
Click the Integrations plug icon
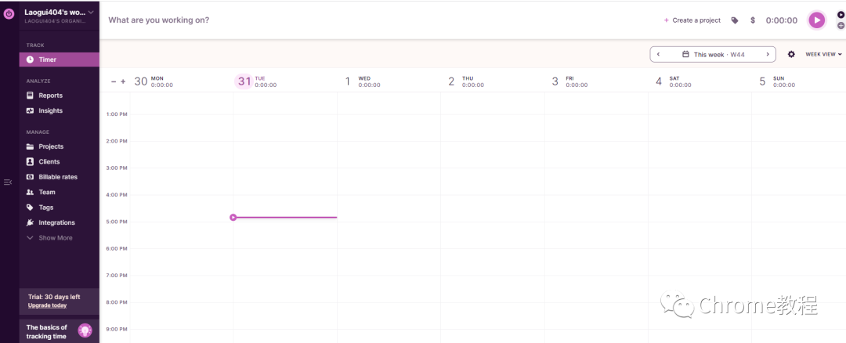(x=31, y=222)
